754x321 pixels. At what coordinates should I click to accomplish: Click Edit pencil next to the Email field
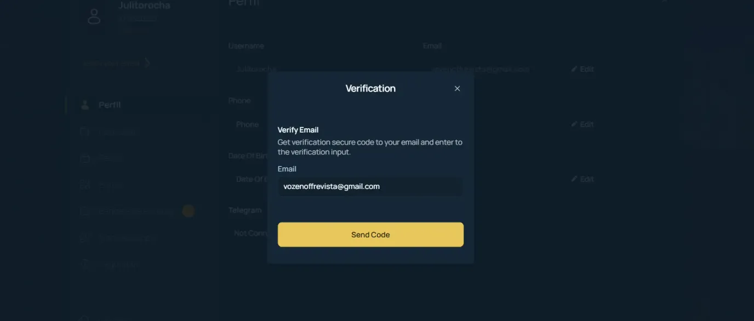point(582,69)
